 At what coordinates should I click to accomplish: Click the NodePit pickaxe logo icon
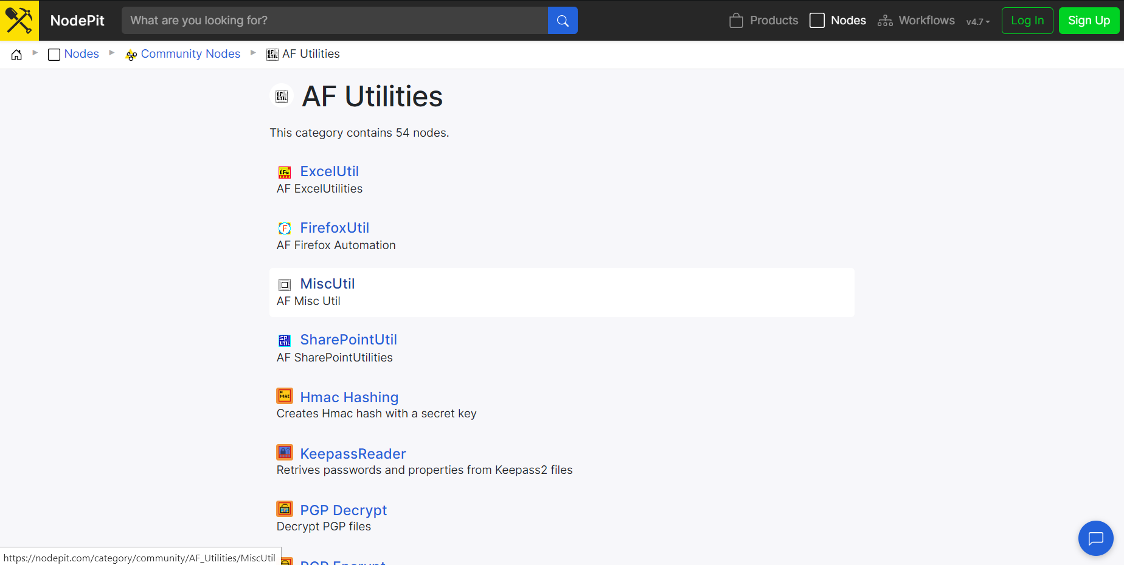point(19,21)
